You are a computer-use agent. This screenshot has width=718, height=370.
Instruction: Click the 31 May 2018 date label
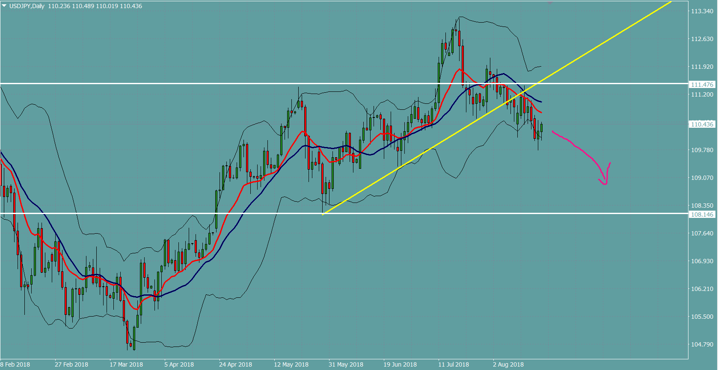pyautogui.click(x=346, y=364)
